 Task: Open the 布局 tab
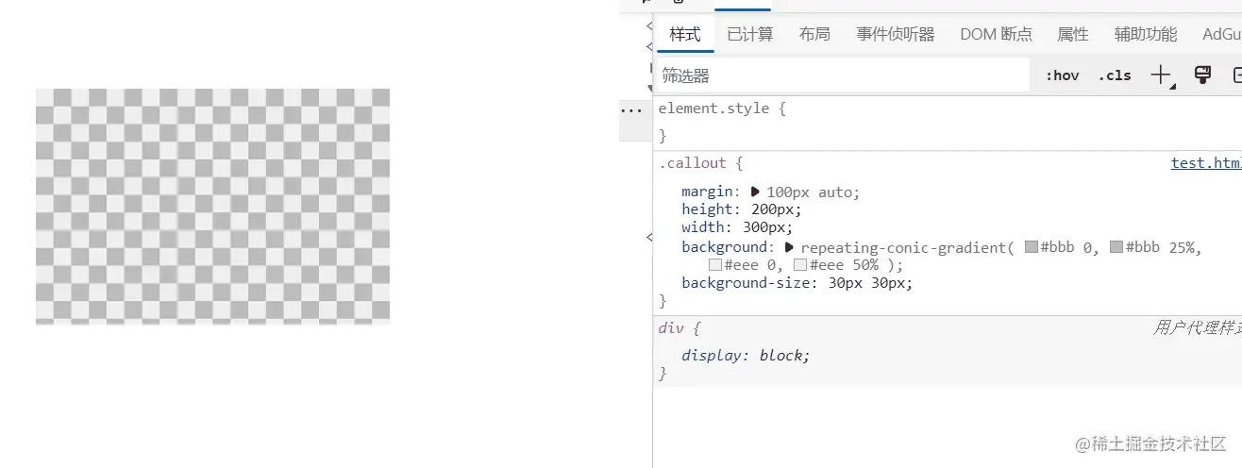814,34
